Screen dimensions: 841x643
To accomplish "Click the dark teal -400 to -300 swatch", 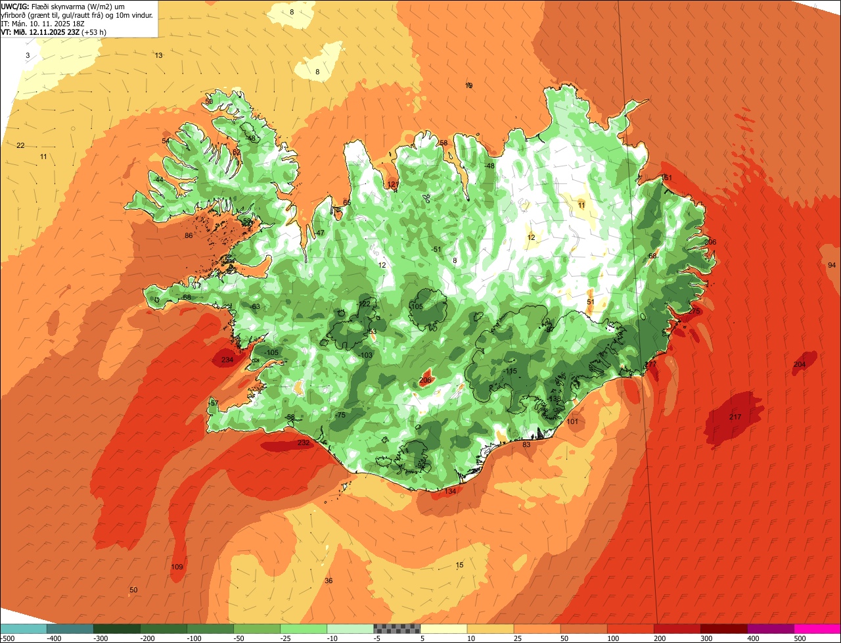I will (x=70, y=629).
